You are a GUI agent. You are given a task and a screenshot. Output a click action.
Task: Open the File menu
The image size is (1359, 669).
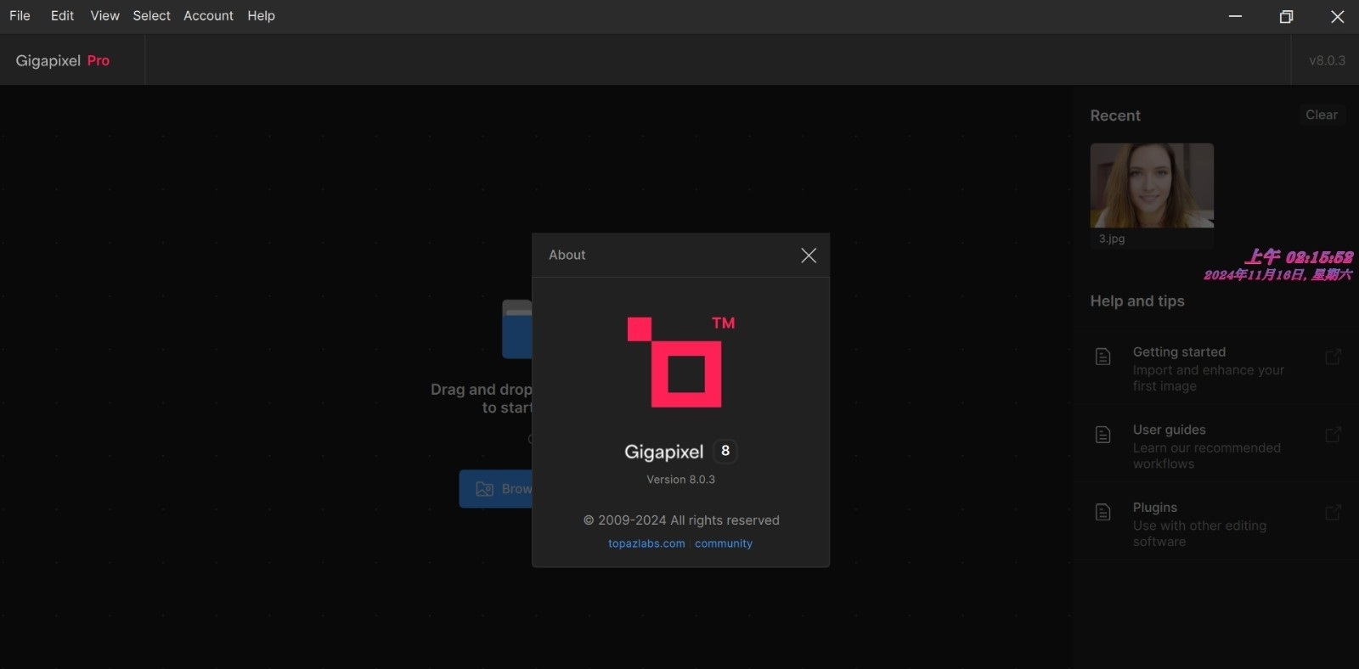(x=20, y=16)
